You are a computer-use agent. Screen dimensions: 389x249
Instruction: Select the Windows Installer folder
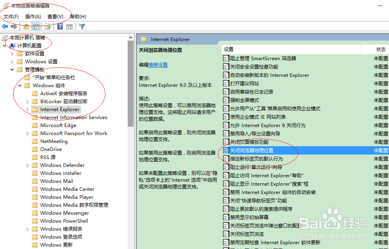[x=61, y=173]
